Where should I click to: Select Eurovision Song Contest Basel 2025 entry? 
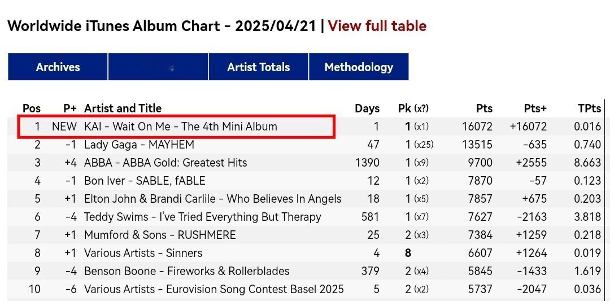click(x=214, y=289)
